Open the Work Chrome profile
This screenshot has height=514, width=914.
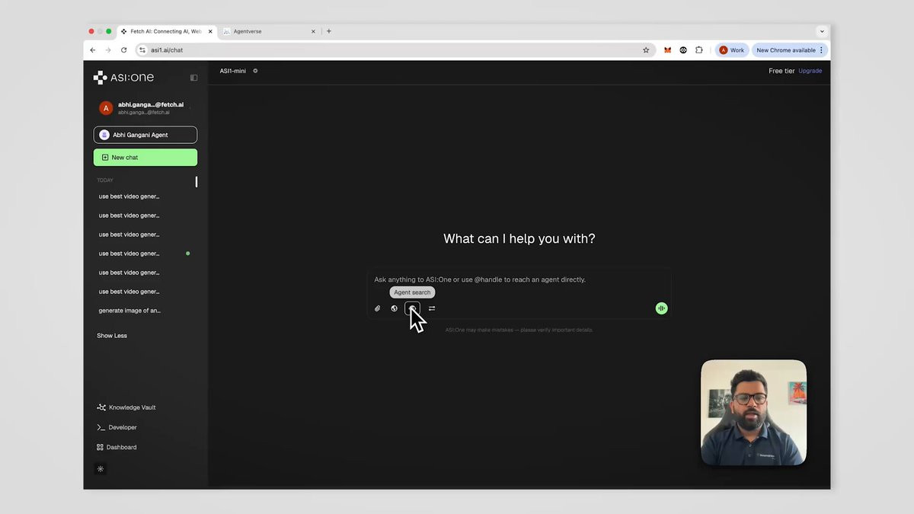[x=731, y=50]
